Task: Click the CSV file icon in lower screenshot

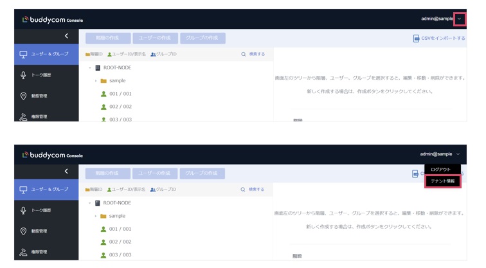Action: coord(415,174)
